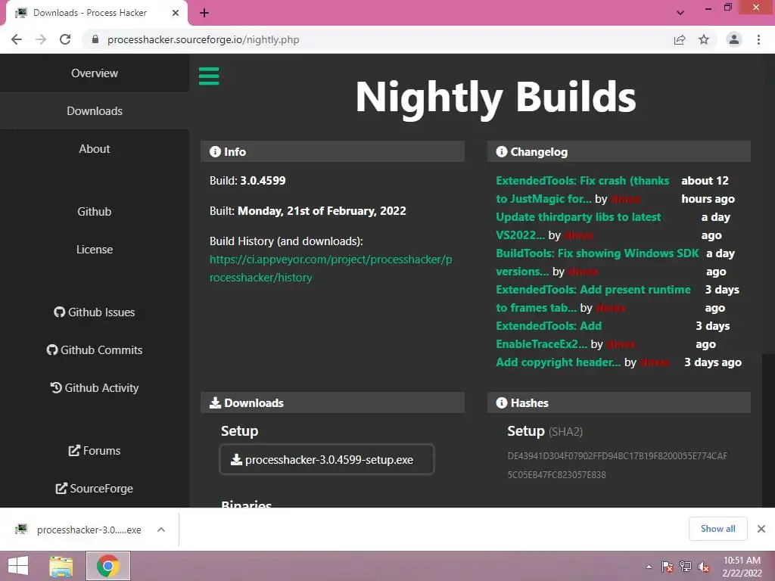Open changelog entry Add copyright header
The height and width of the screenshot is (581, 775).
pos(558,362)
